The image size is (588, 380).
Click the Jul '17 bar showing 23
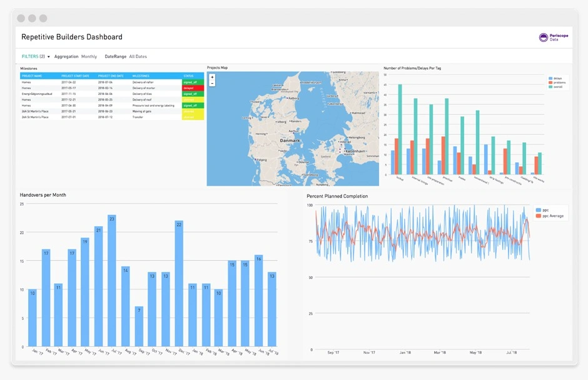click(111, 281)
